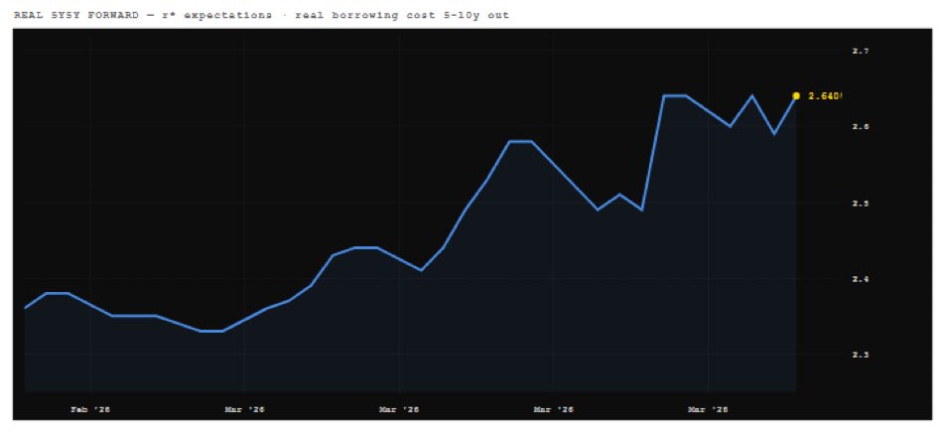Image resolution: width=945 pixels, height=433 pixels.
Task: Click the 2.3 y-axis label
Action: [x=860, y=355]
